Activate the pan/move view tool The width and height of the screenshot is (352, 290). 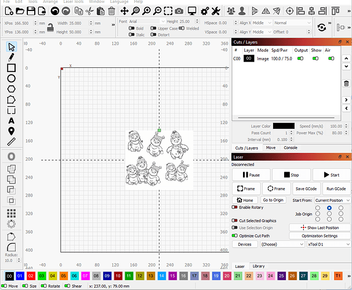pyautogui.click(x=124, y=11)
